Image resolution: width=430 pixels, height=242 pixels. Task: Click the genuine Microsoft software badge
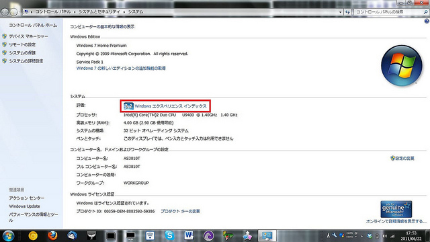click(396, 209)
